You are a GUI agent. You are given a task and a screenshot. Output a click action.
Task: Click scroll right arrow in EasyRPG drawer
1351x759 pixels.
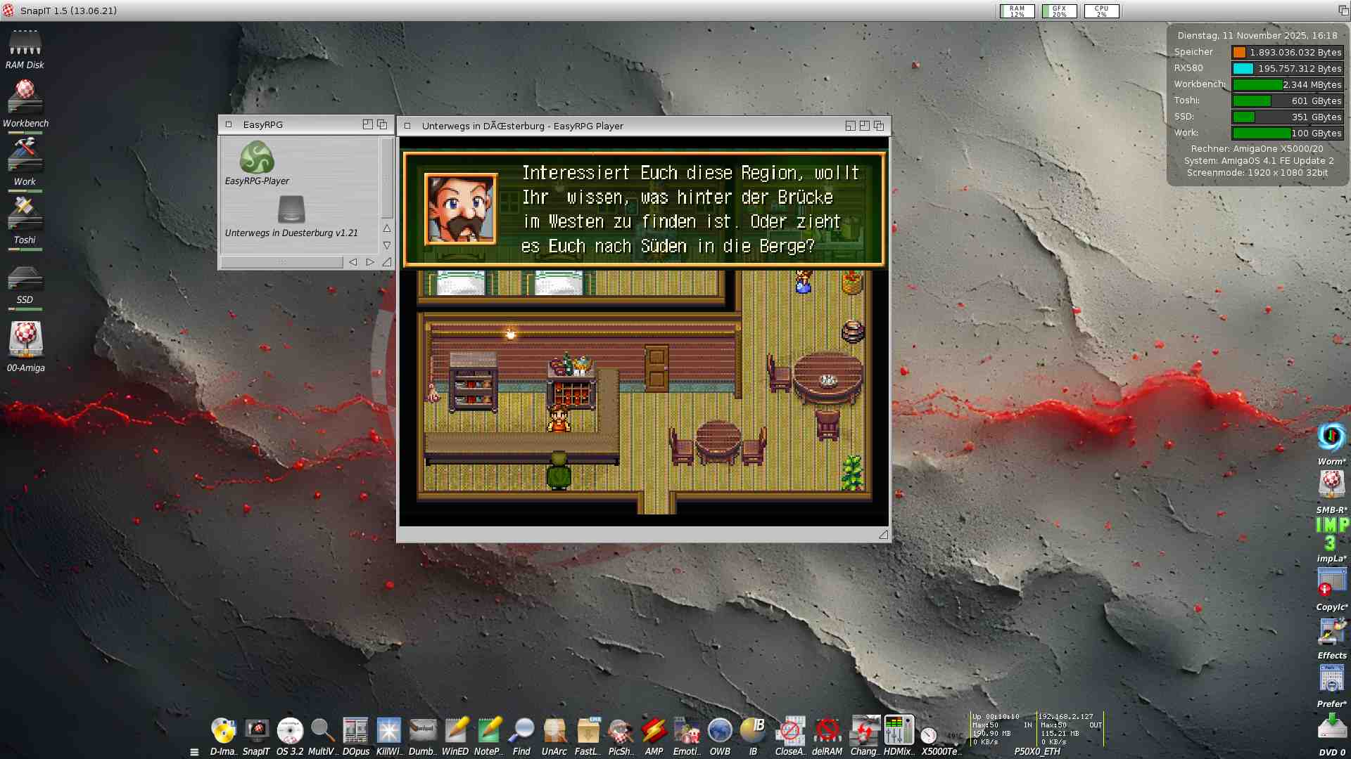tap(370, 262)
